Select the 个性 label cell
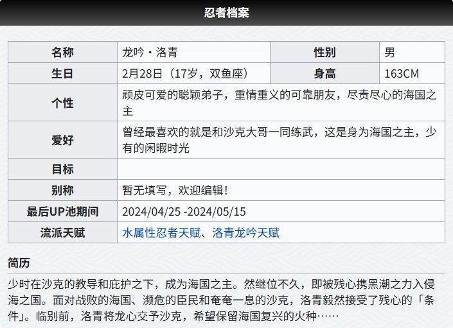Viewport: 453px width, 328px height. pyautogui.click(x=62, y=103)
